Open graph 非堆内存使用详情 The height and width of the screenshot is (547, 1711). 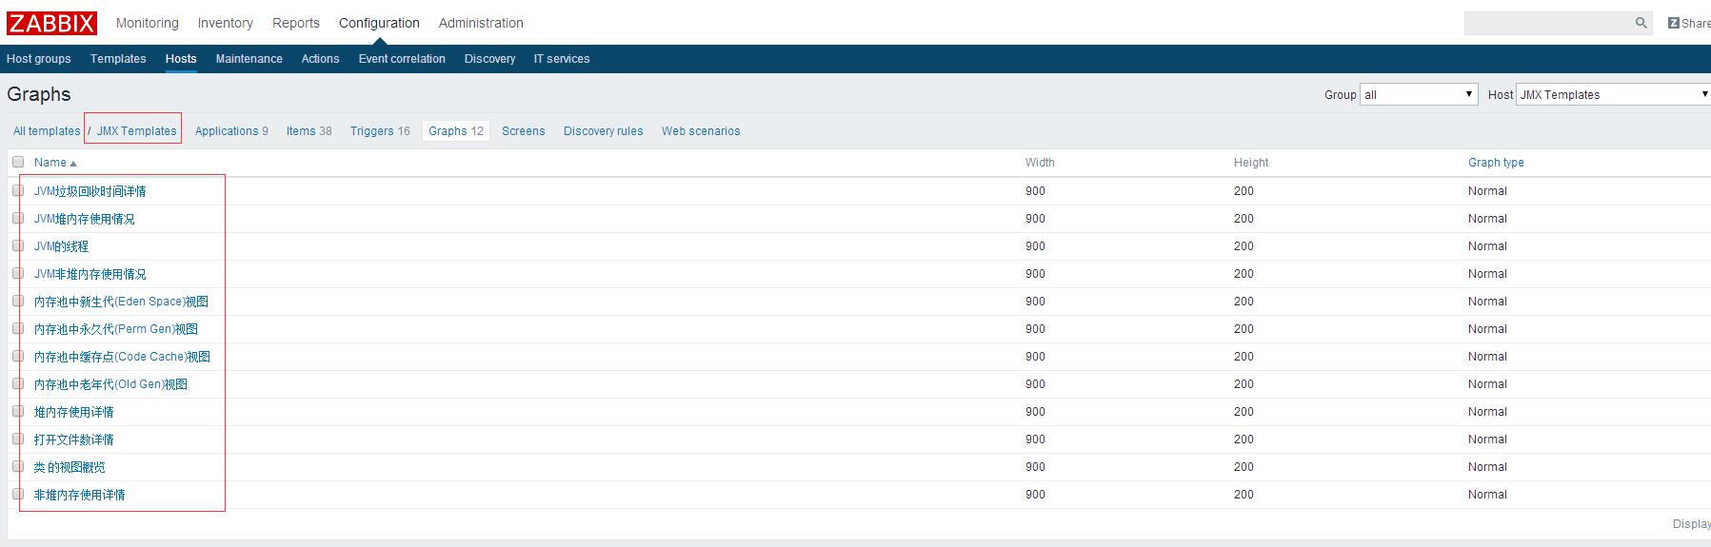80,495
